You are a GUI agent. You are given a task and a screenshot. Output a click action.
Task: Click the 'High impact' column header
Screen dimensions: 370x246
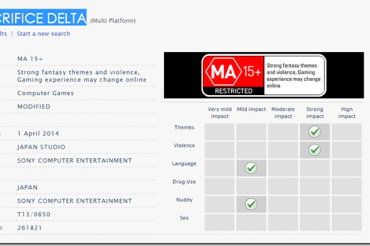point(347,113)
